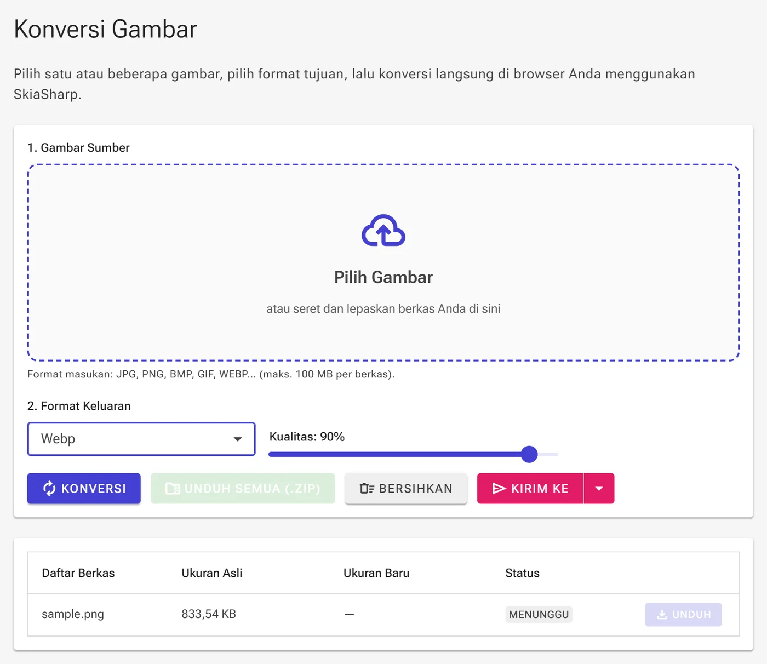Viewport: 767px width, 664px height.
Task: Click the '2. Format Keluaran' section label
Action: click(x=79, y=406)
